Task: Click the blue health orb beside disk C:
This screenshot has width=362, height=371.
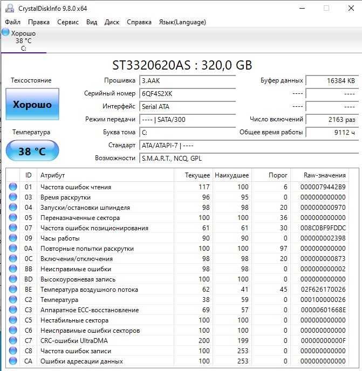Action: click(x=5, y=32)
